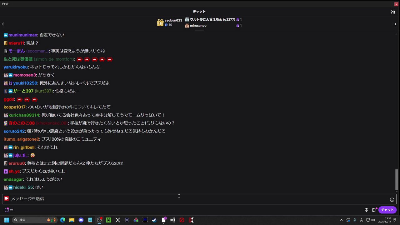Open Discord from the taskbar

click(81, 220)
